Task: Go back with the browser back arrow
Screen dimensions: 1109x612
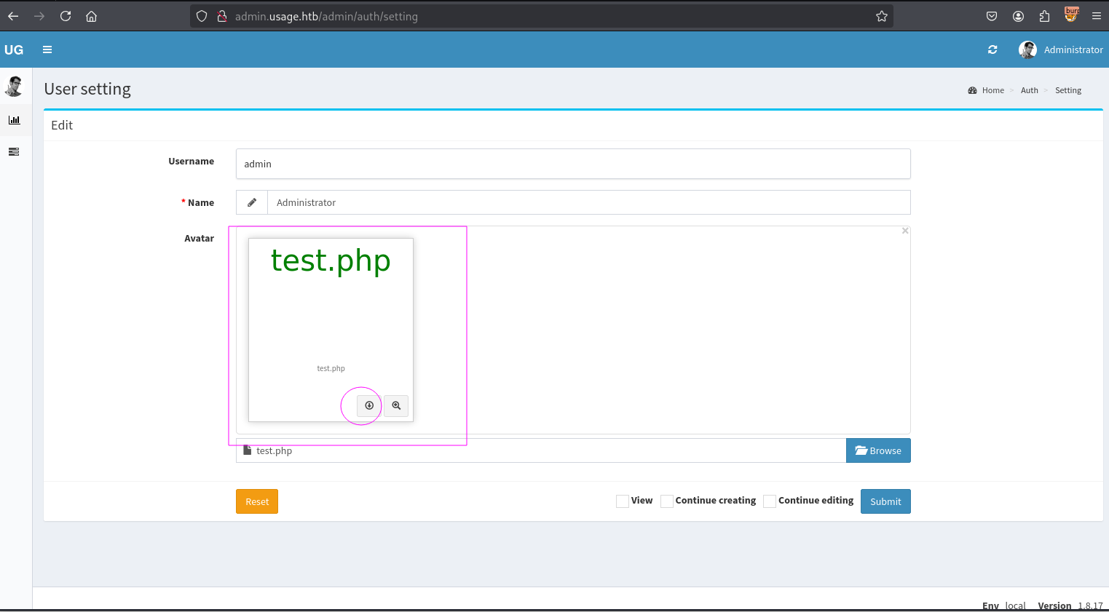Action: click(x=13, y=16)
